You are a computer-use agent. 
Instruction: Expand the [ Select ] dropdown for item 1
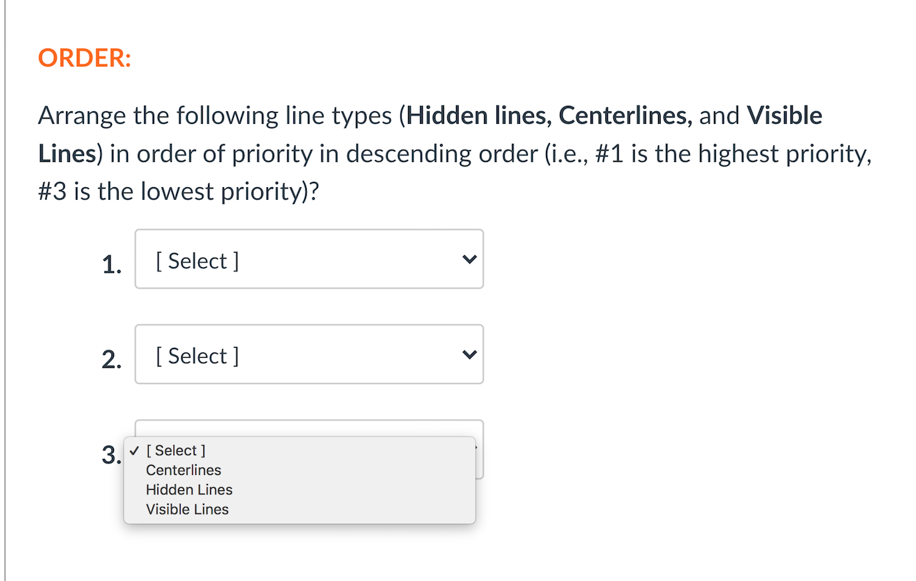(x=309, y=259)
